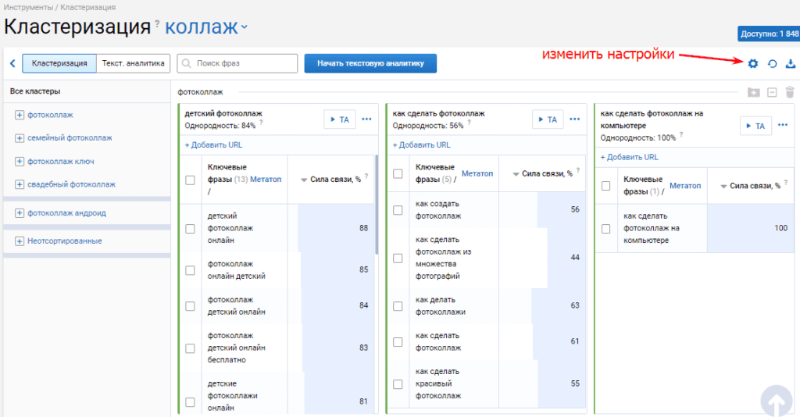Image resolution: width=800 pixels, height=417 pixels.
Task: Switch to the Текст. аналитика tab
Action: (x=133, y=64)
